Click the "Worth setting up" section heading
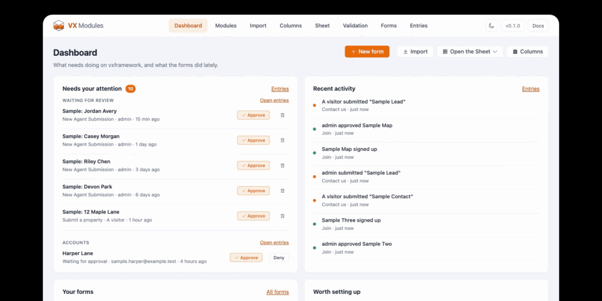The width and height of the screenshot is (602, 301). [x=337, y=292]
